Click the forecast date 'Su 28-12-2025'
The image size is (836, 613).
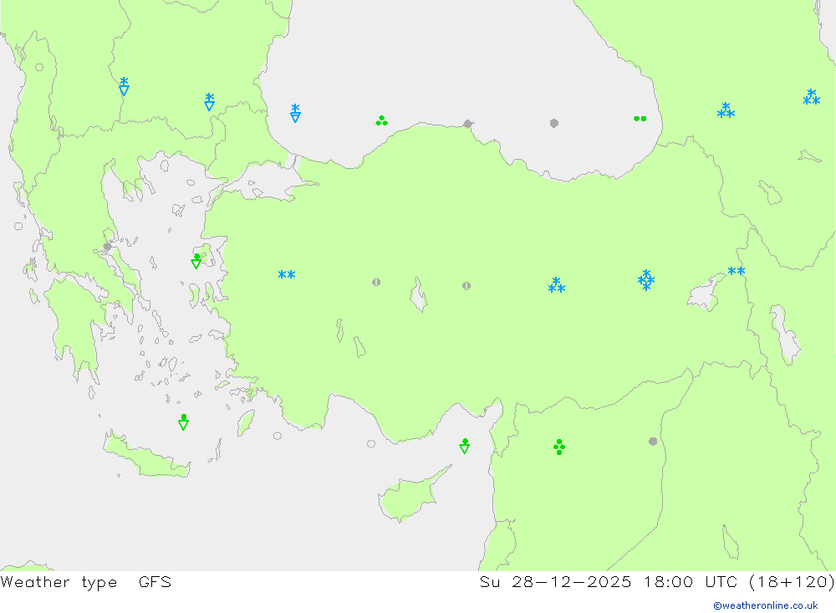click(x=556, y=582)
